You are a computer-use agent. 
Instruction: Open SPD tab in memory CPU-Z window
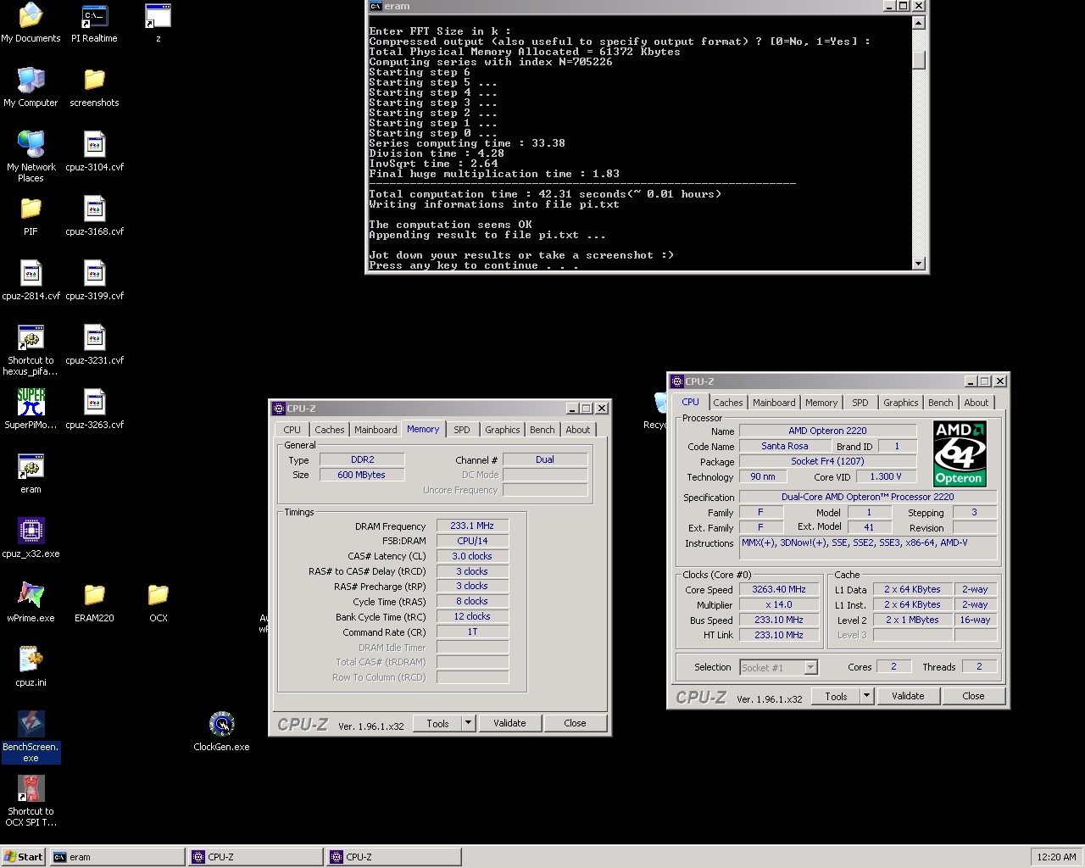(461, 430)
